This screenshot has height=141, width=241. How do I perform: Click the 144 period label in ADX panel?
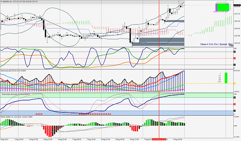coord(219,82)
